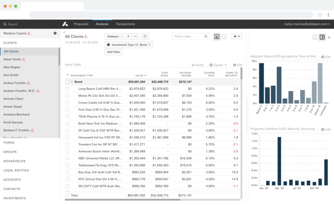Open the Transactions tab
Viewport: 334px width, 205px height.
point(125,24)
